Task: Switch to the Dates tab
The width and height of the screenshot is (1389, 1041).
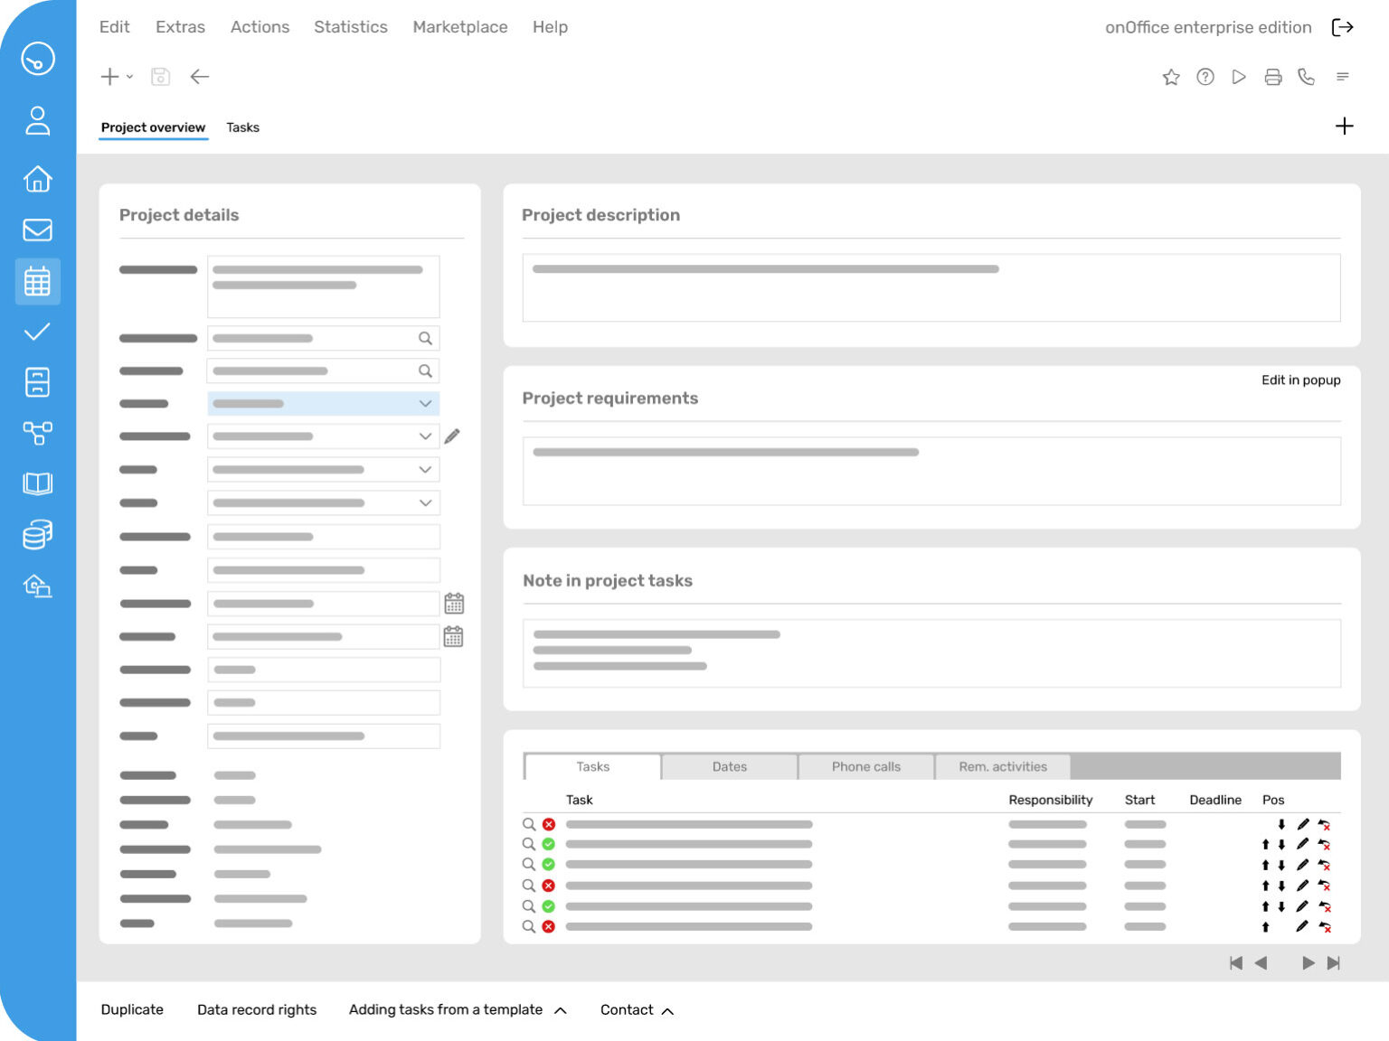Action: (x=730, y=766)
